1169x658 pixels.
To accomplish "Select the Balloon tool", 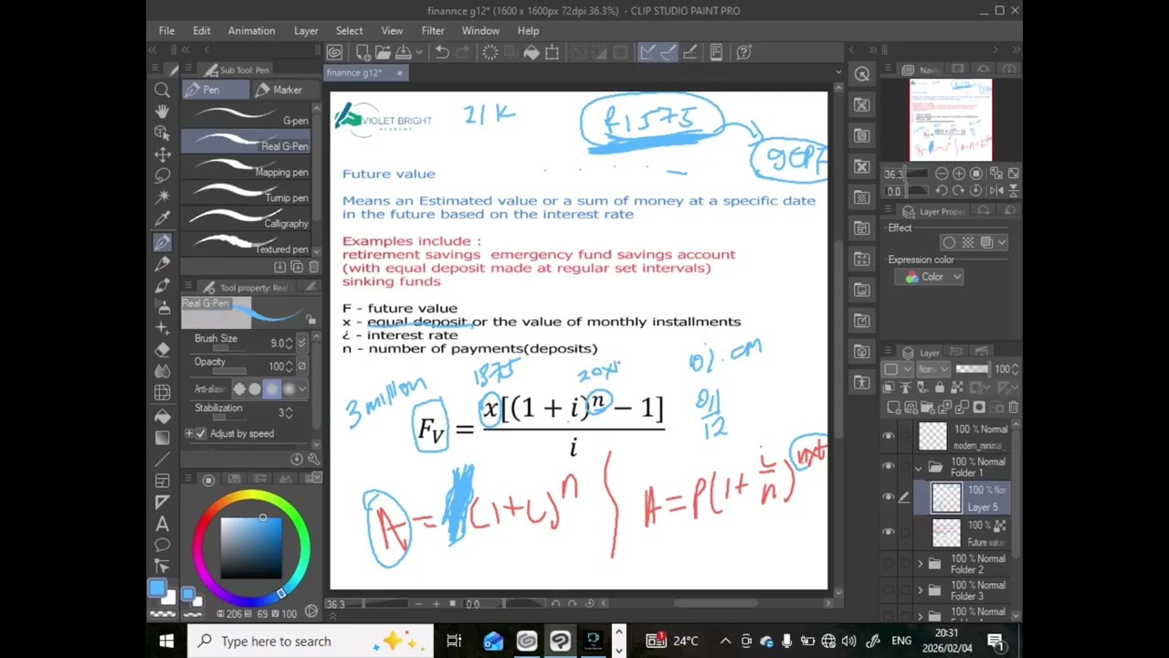I will [x=163, y=545].
